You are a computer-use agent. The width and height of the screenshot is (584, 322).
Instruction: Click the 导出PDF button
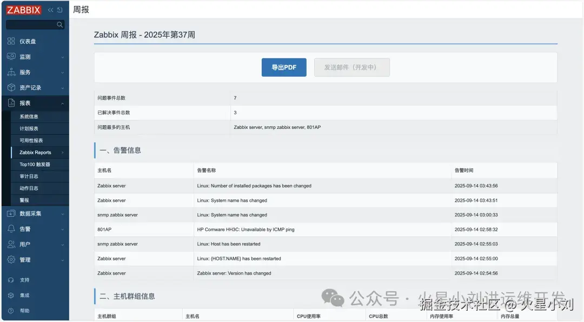point(284,67)
